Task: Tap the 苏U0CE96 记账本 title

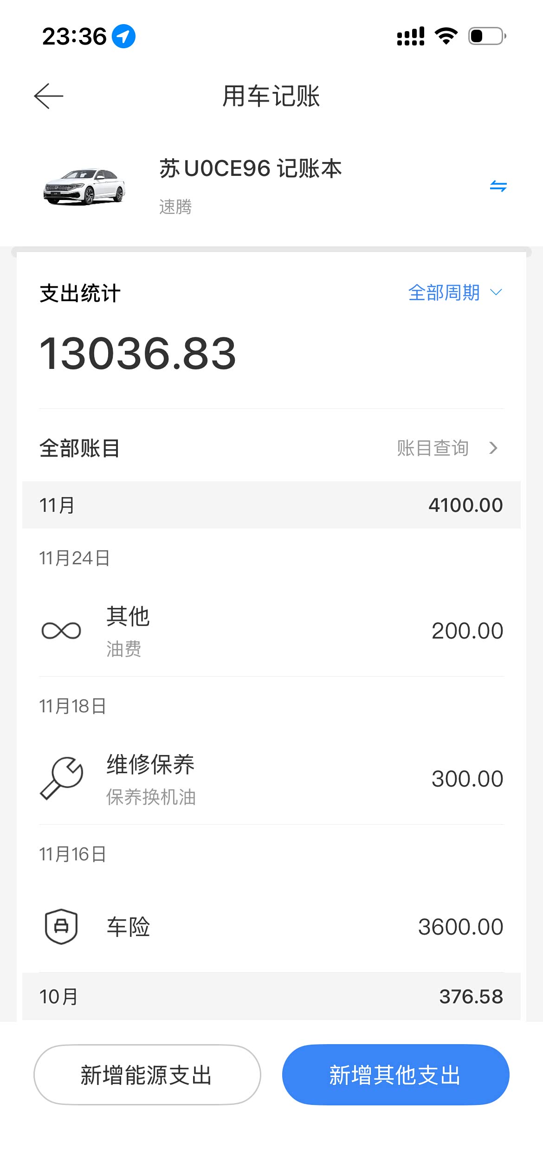Action: 251,168
